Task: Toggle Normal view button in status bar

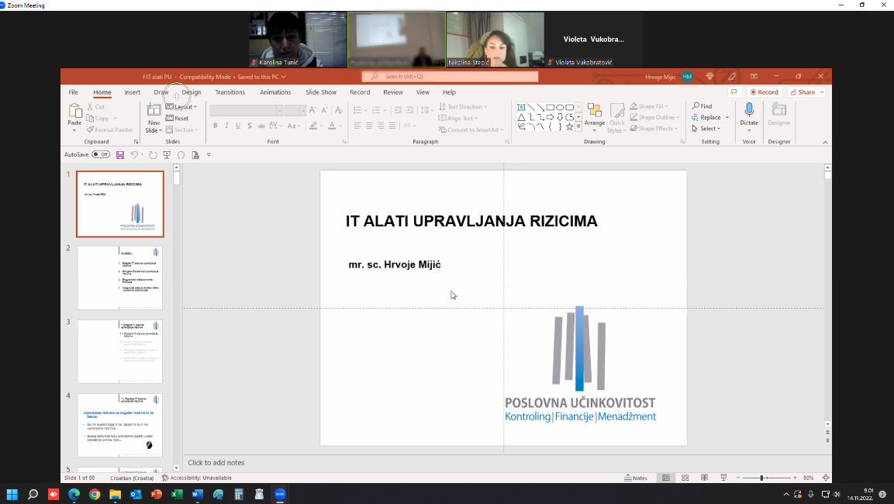Action: coord(666,478)
